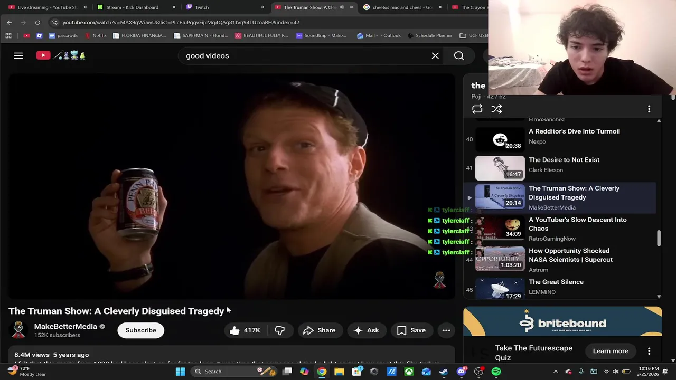The width and height of the screenshot is (676, 380).
Task: Toggle playlist loop
Action: click(x=477, y=109)
